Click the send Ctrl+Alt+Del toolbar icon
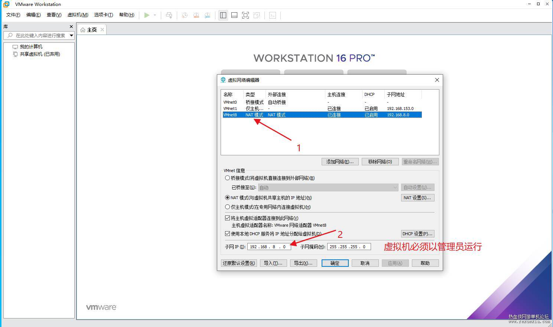This screenshot has width=553, height=327. click(x=169, y=15)
